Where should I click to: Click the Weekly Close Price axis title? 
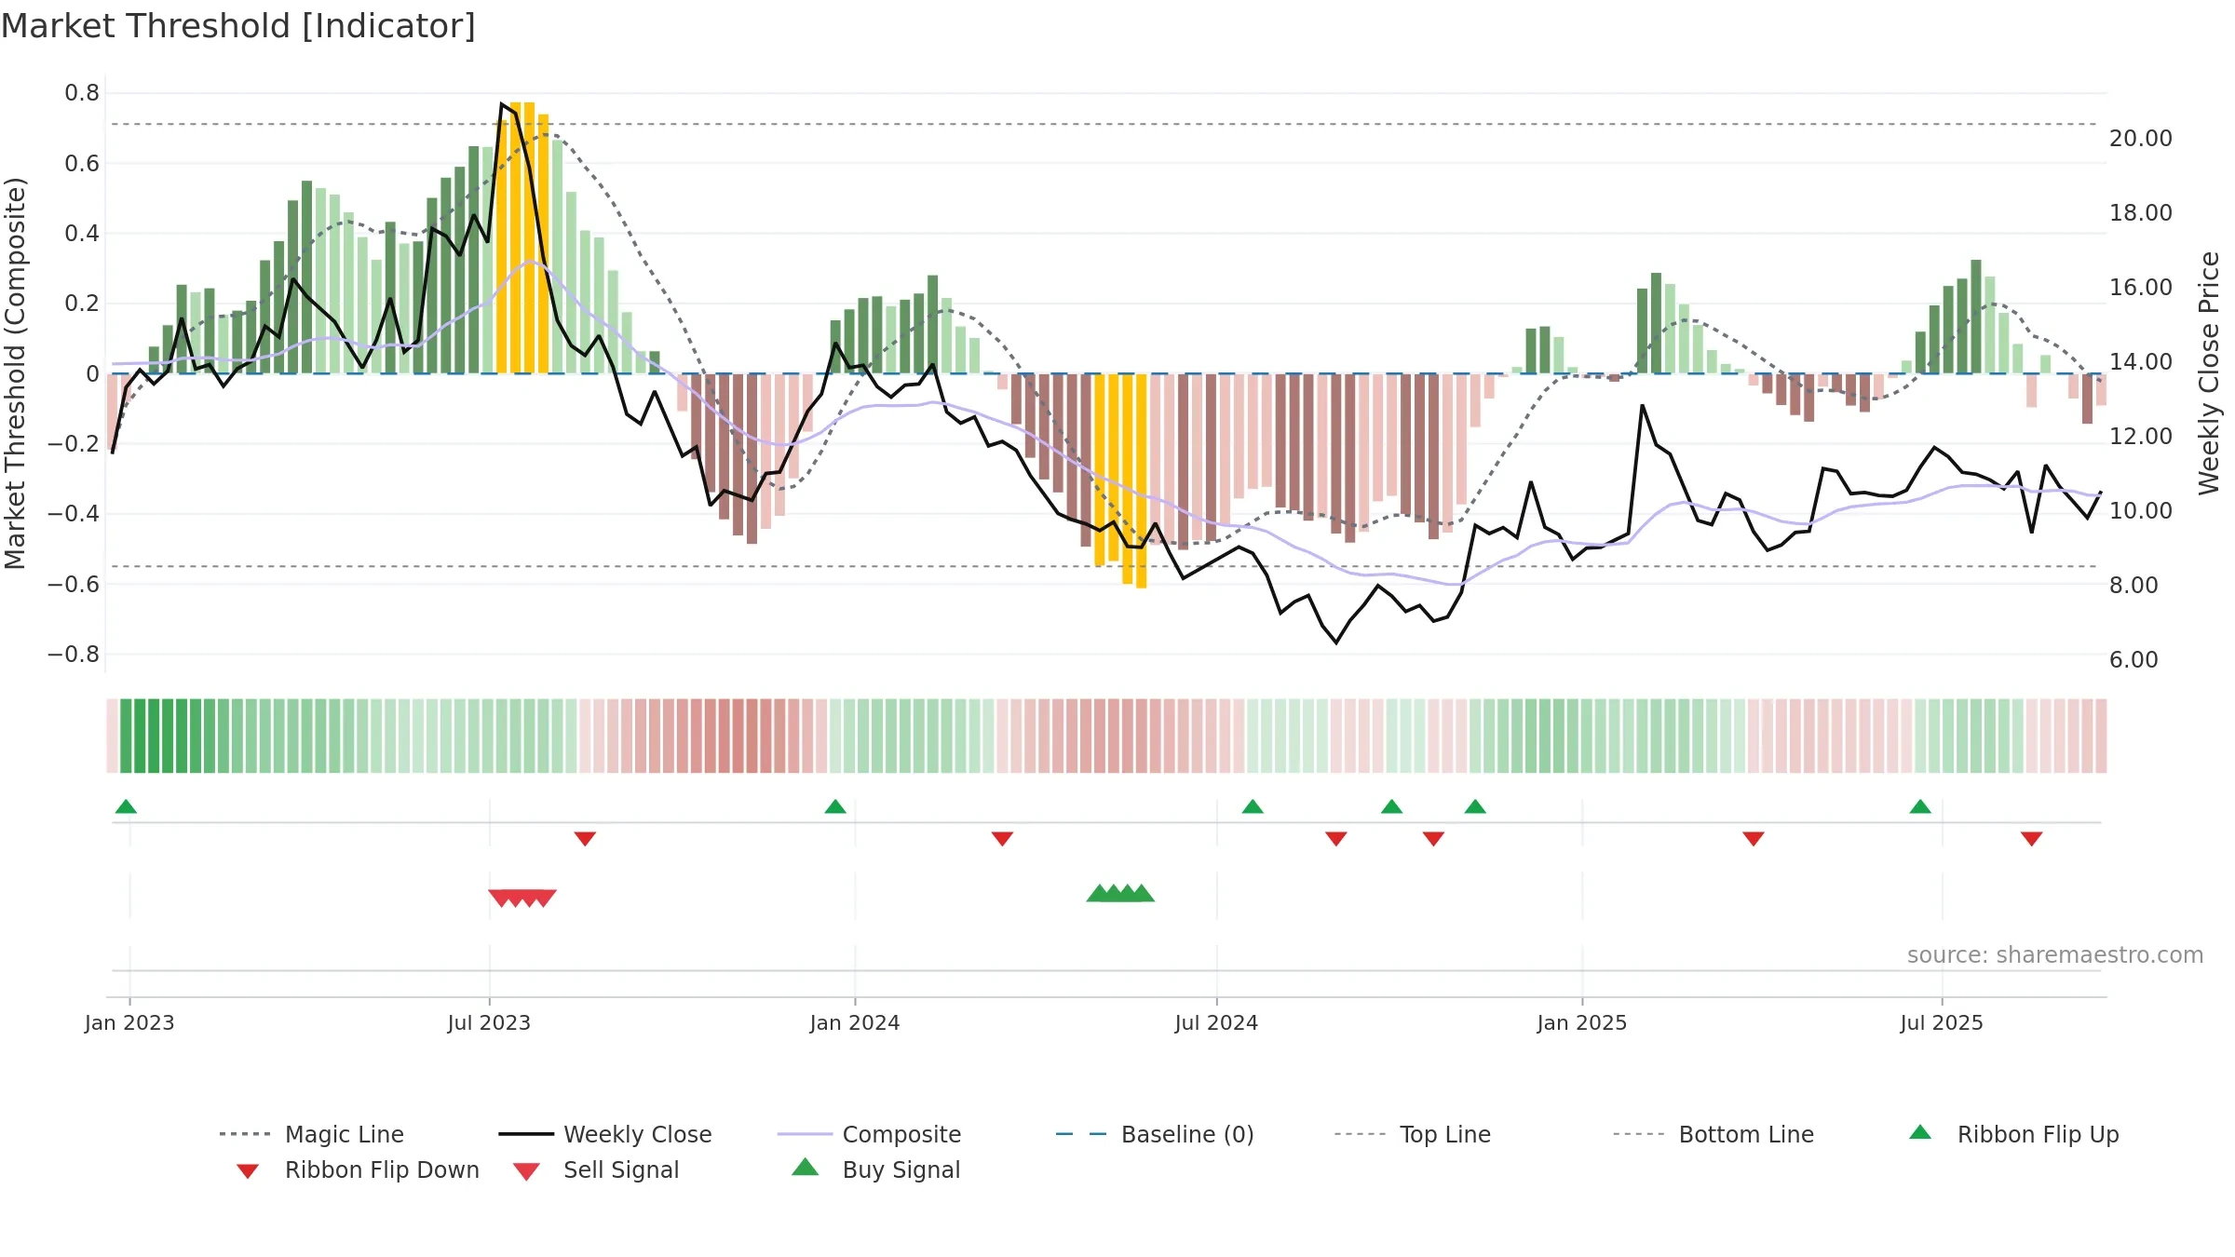click(x=2209, y=372)
